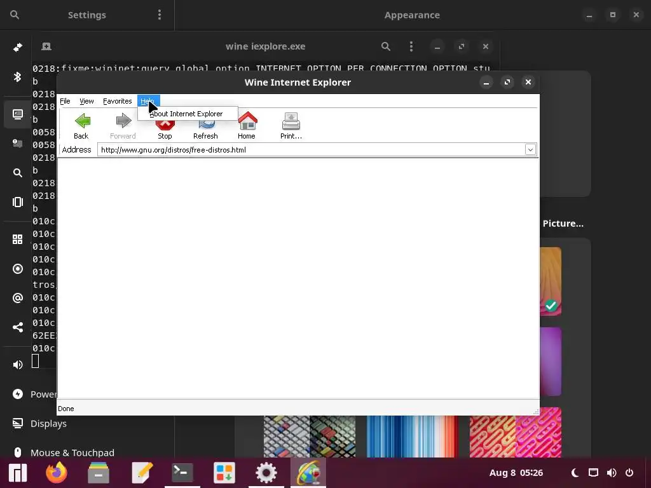Toggle night mode moon icon in tray
Image resolution: width=651 pixels, height=488 pixels.
pos(575,473)
